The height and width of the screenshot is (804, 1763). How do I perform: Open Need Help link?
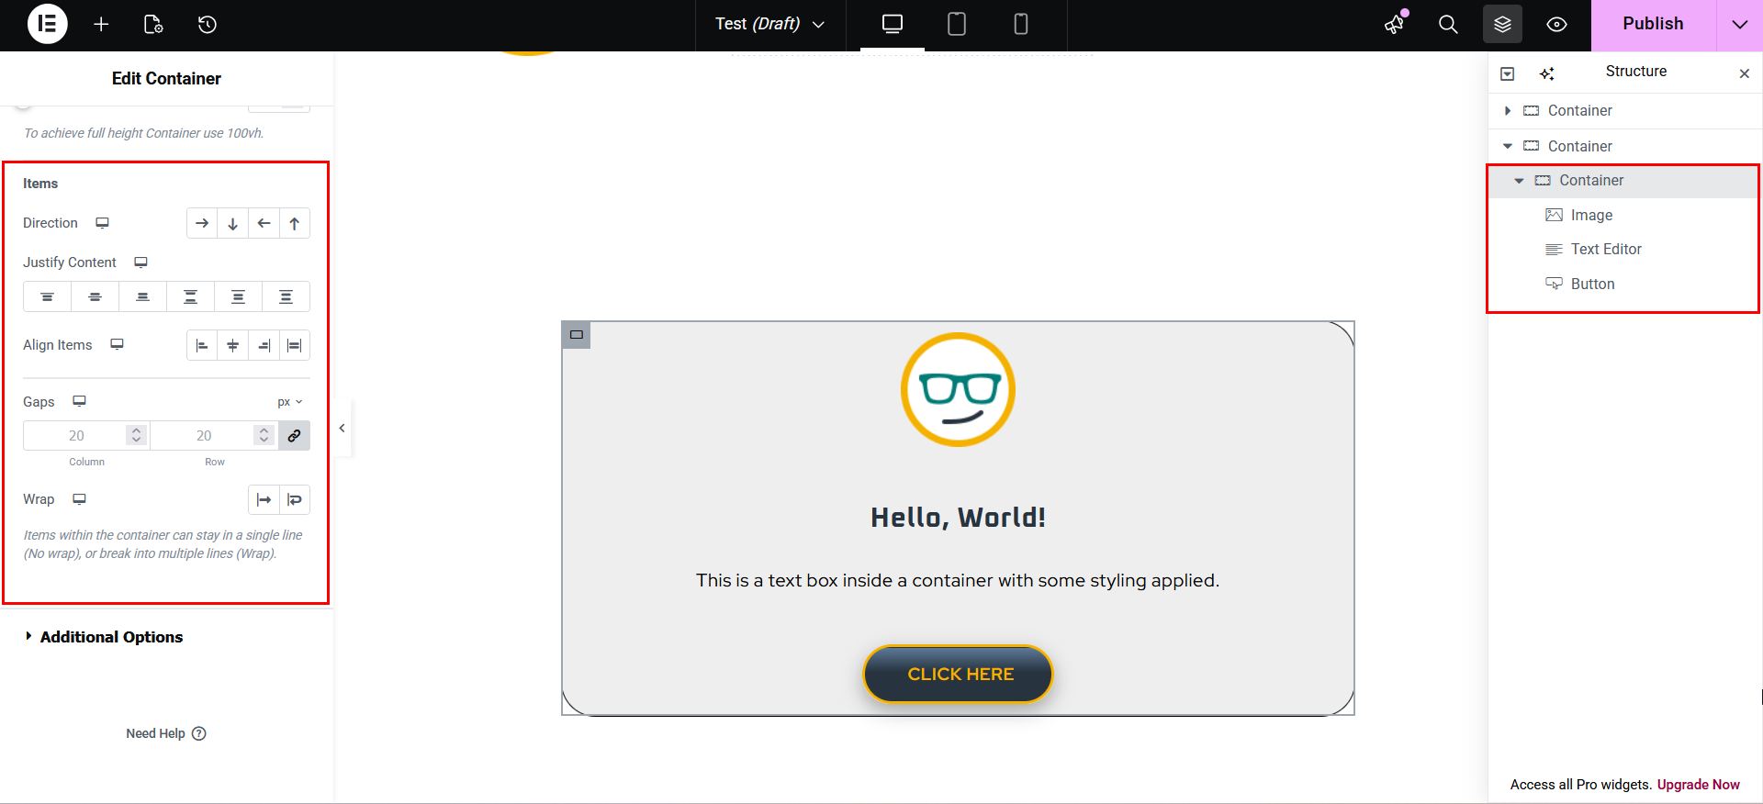click(166, 733)
